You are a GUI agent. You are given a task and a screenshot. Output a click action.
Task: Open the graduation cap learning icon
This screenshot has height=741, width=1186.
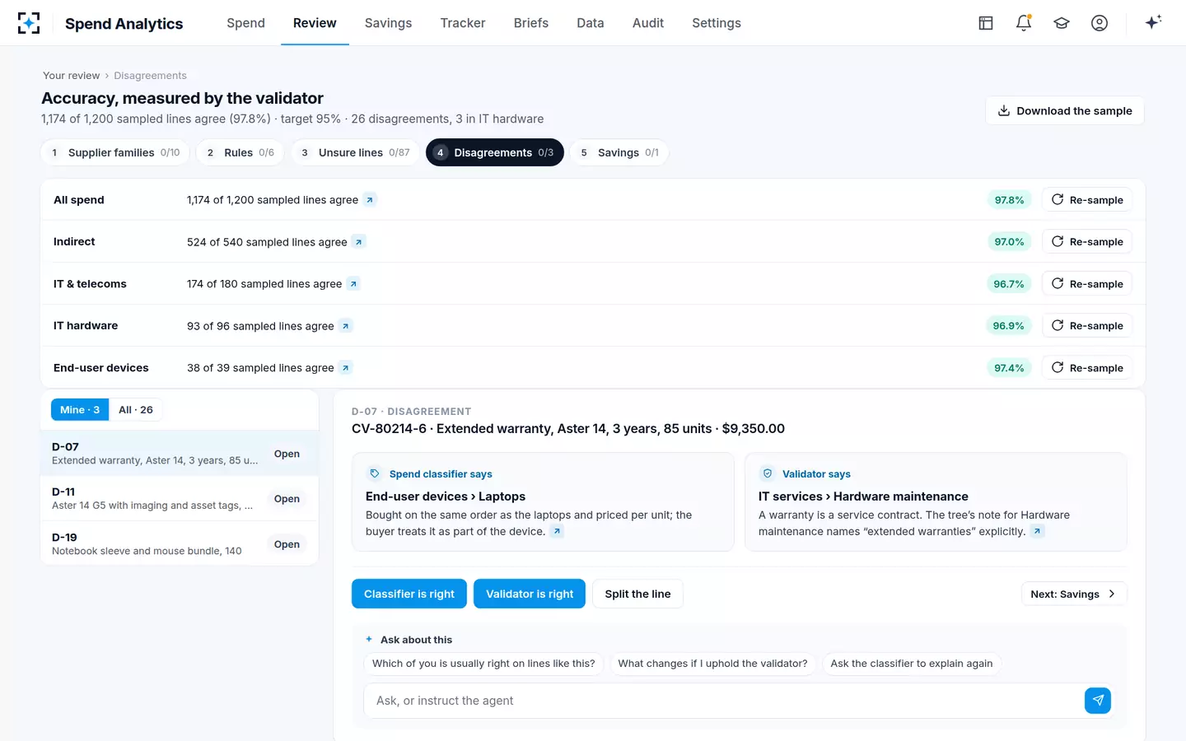pyautogui.click(x=1062, y=23)
